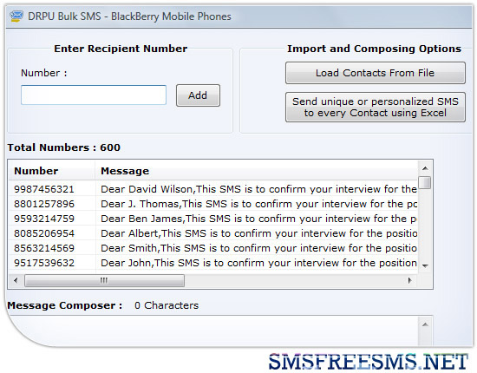Image resolution: width=477 pixels, height=373 pixels.
Task: Click the list scroll down arrow
Action: [425, 266]
